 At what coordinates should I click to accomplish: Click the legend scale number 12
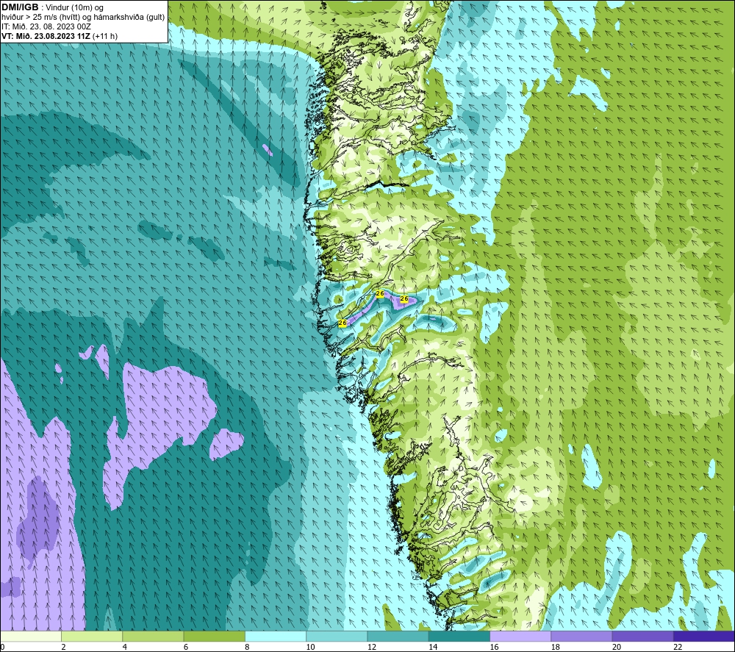click(372, 647)
